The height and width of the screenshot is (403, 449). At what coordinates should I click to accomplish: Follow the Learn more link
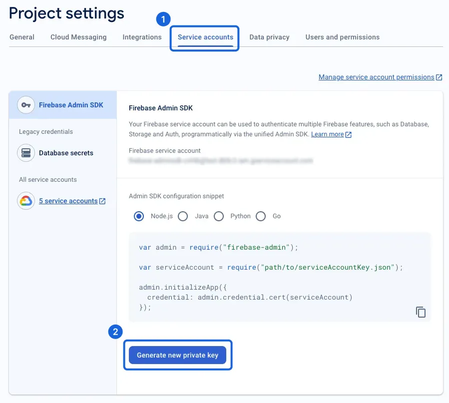coord(327,134)
